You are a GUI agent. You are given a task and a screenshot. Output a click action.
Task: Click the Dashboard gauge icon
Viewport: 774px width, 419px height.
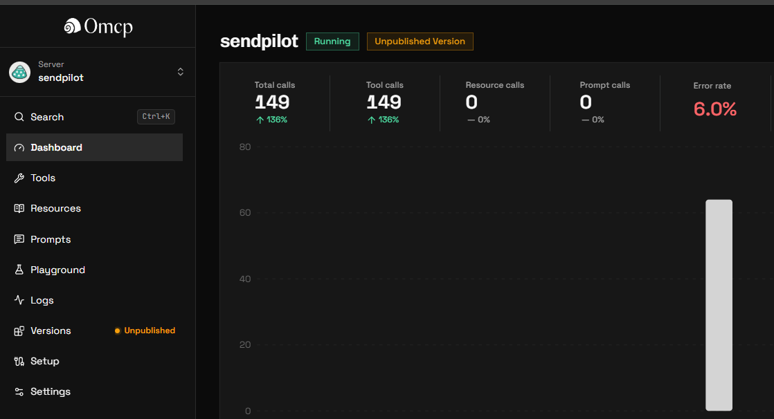pyautogui.click(x=19, y=147)
